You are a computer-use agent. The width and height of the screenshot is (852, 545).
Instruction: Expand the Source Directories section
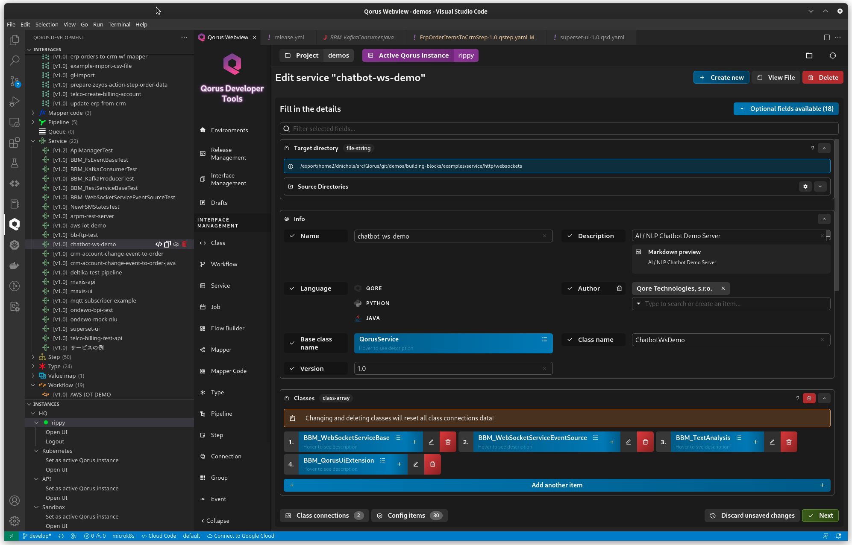tap(820, 187)
